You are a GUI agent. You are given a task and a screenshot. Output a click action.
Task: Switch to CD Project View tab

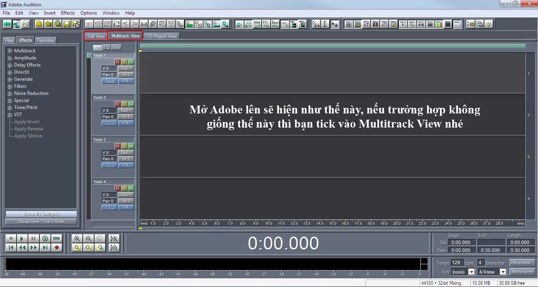(x=161, y=36)
